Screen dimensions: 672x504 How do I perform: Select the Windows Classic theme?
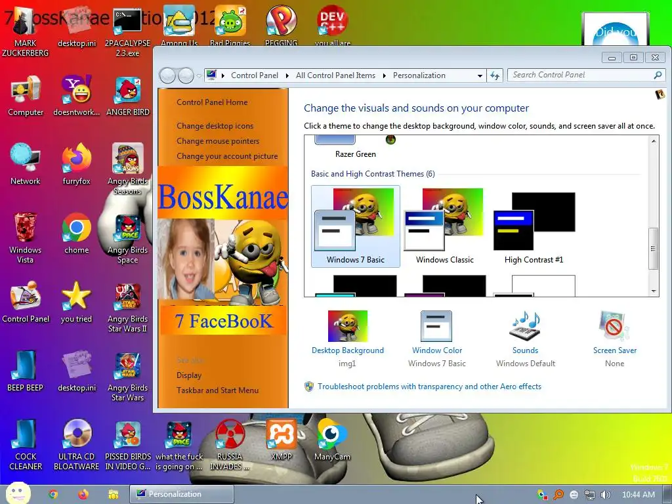(444, 226)
